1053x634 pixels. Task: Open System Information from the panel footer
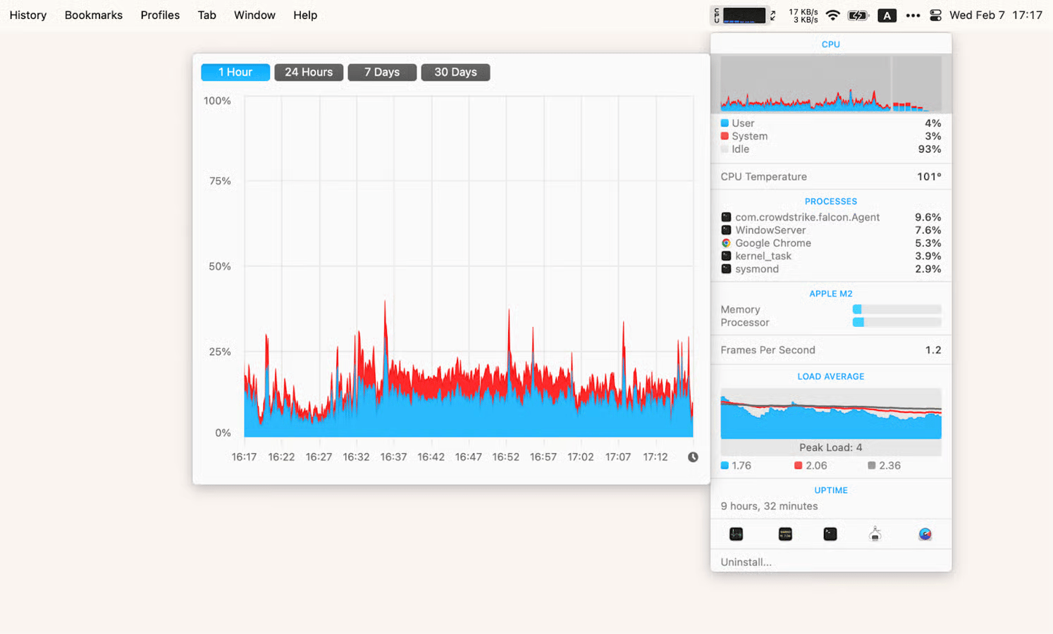pos(875,534)
